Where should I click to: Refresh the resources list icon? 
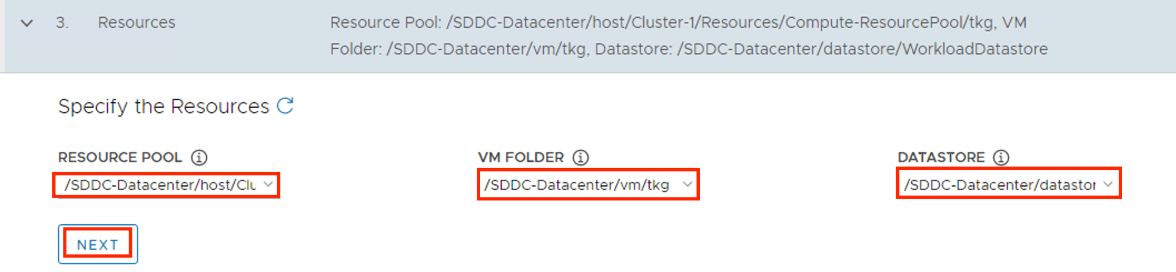pyautogui.click(x=285, y=105)
